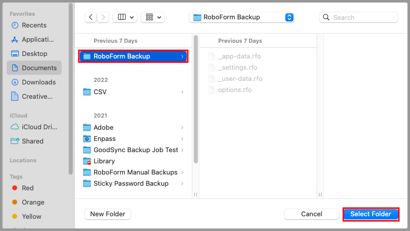Select the GoodSync Backup Job Test folder

133,150
